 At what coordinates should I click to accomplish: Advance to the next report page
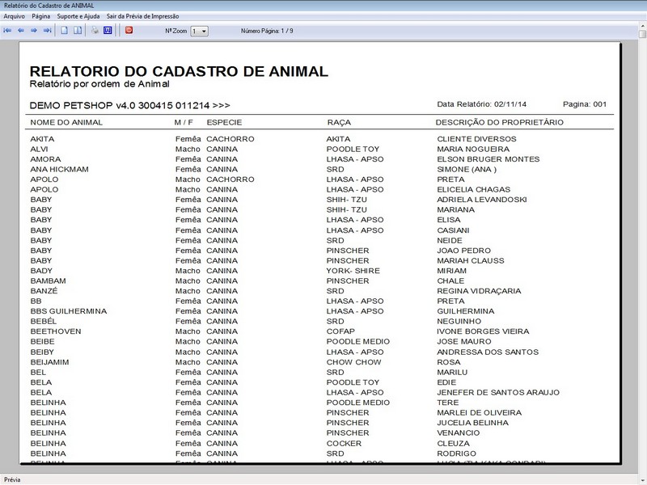[x=33, y=30]
